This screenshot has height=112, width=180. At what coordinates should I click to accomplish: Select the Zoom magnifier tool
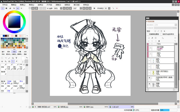tap(6, 61)
